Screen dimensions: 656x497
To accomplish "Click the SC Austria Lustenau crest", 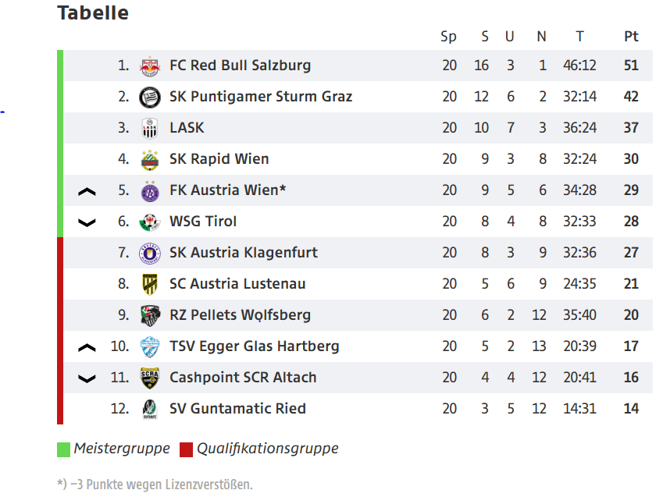I will tap(149, 284).
